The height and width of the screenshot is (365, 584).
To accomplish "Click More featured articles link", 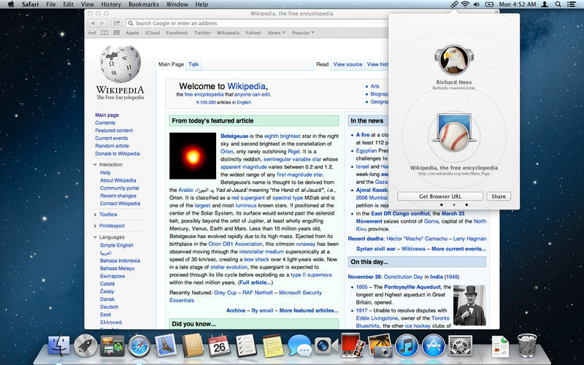I will pos(309,311).
